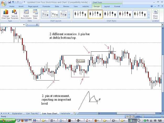The height and width of the screenshot is (123, 164).
Task: Open the Office Button menu
Action: [x=3, y=4]
